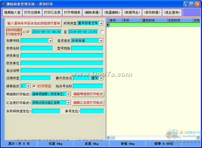
Task: Click the 单号定位 input field
Action: [x=92, y=111]
